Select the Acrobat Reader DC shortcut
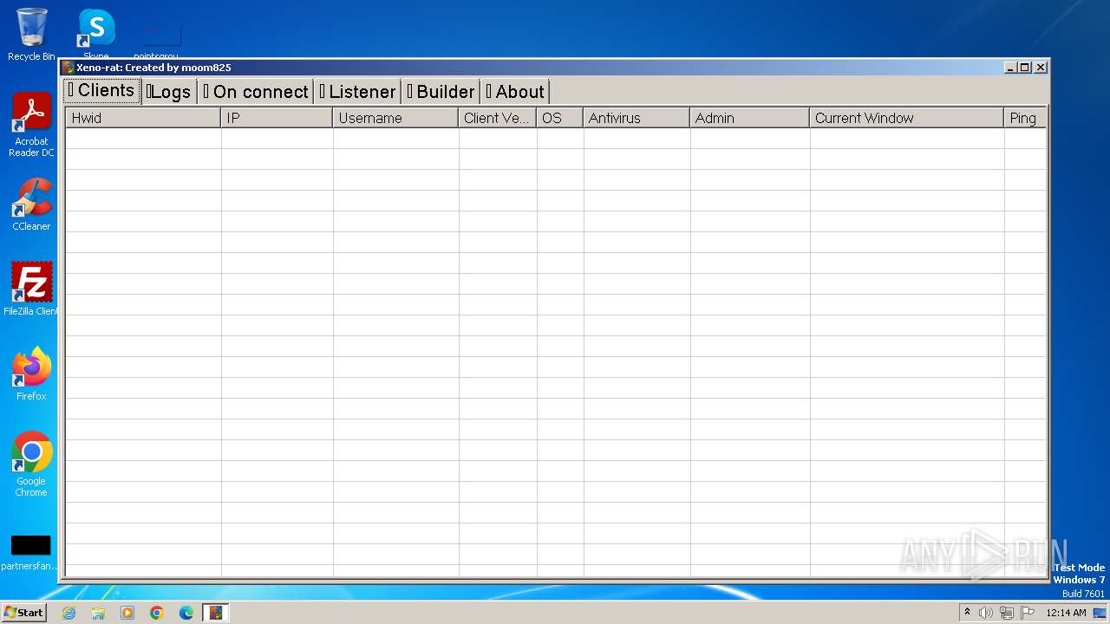Viewport: 1110px width, 624px height. tap(31, 125)
